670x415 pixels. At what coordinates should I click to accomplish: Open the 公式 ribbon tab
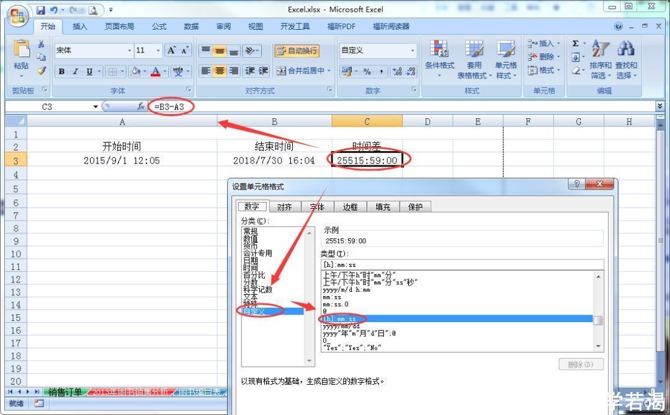point(159,27)
